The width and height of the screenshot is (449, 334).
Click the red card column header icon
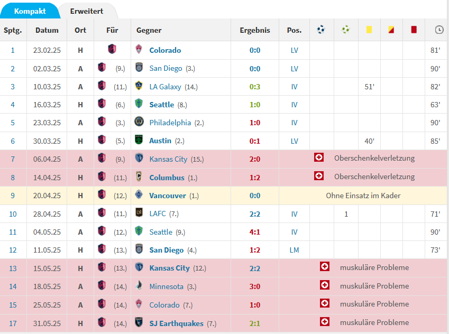(414, 30)
